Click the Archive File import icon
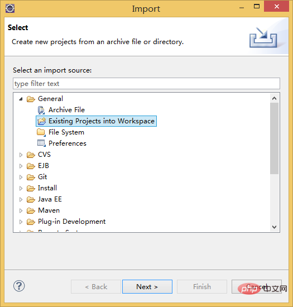This screenshot has height=307, width=293. point(41,110)
